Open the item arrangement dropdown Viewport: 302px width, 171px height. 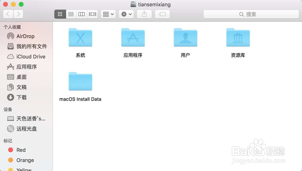tap(108, 14)
